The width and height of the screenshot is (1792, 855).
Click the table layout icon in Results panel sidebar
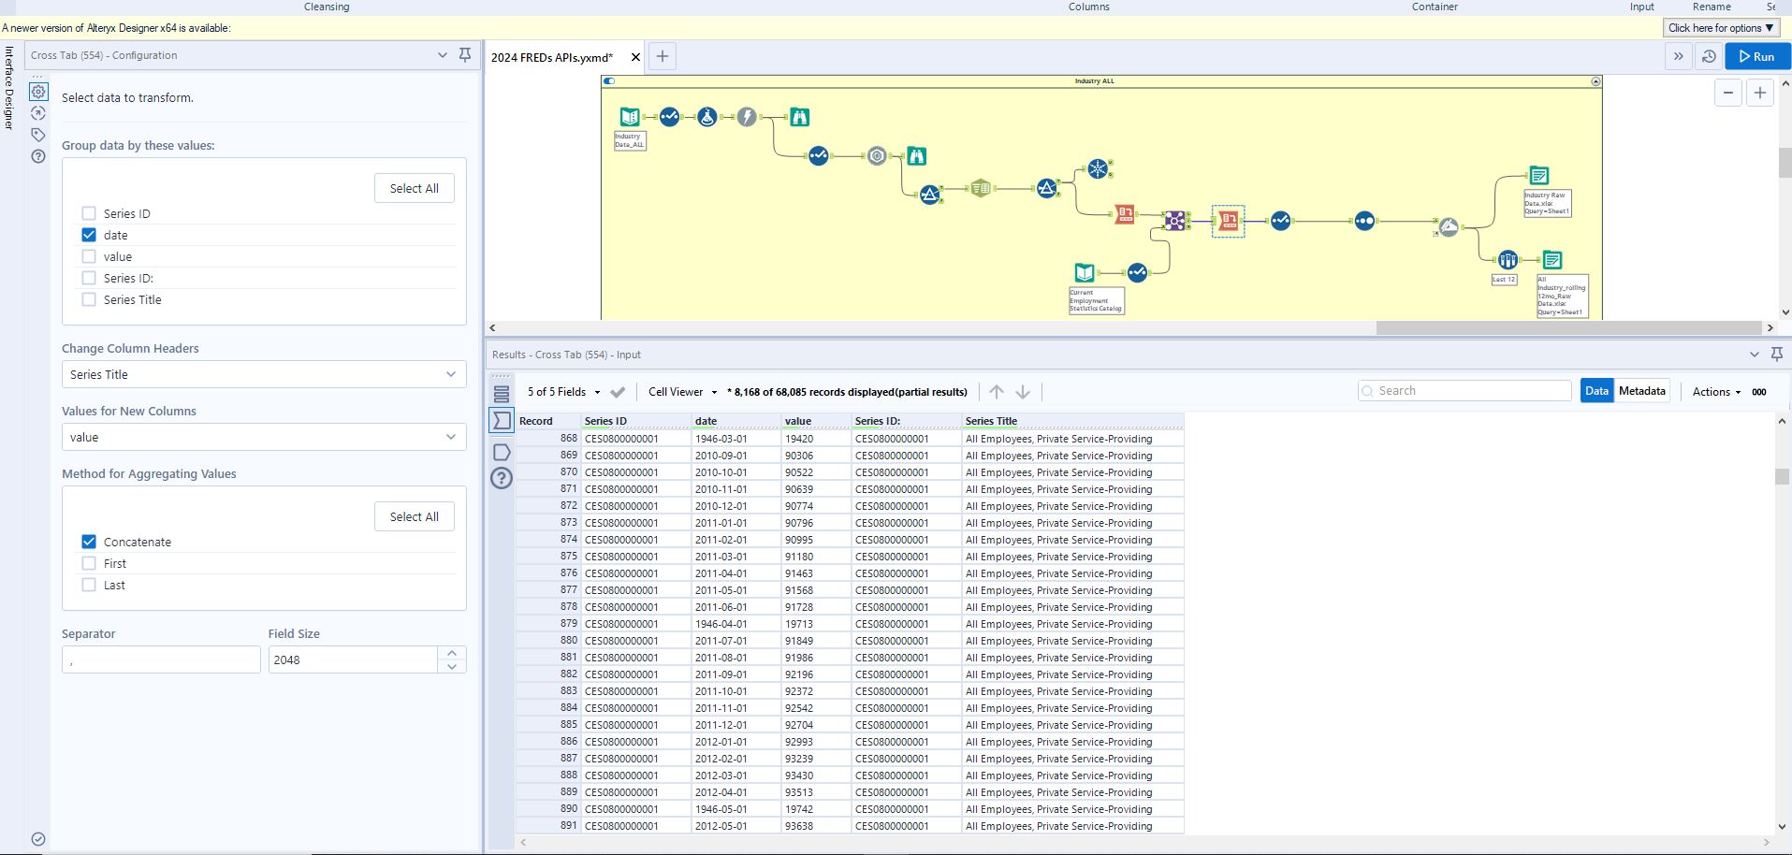(502, 394)
